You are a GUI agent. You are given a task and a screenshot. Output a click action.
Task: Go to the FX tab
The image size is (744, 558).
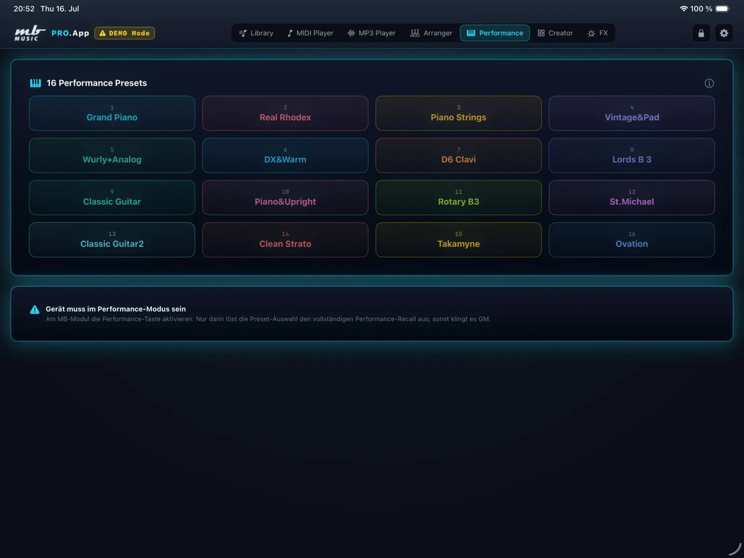click(598, 33)
